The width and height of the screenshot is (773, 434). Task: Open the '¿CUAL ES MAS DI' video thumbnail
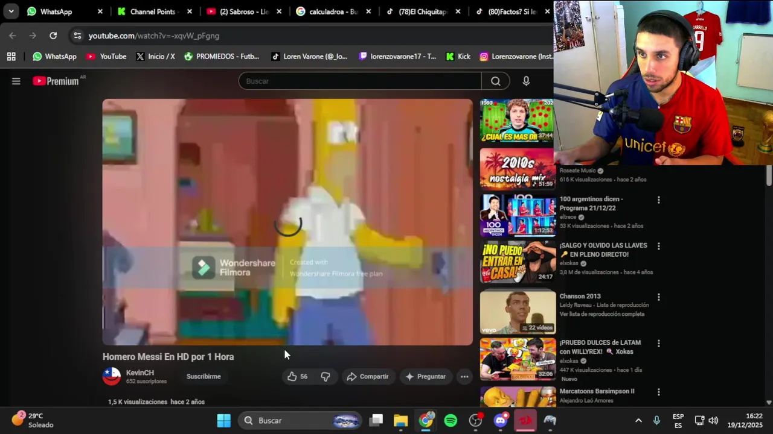pos(517,121)
